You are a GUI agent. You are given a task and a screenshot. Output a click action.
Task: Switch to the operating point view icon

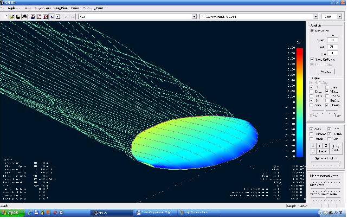pyautogui.click(x=33, y=17)
